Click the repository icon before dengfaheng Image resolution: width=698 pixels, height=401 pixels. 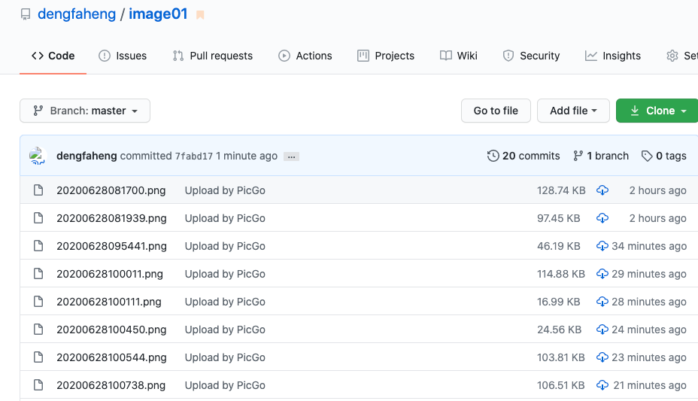(26, 14)
